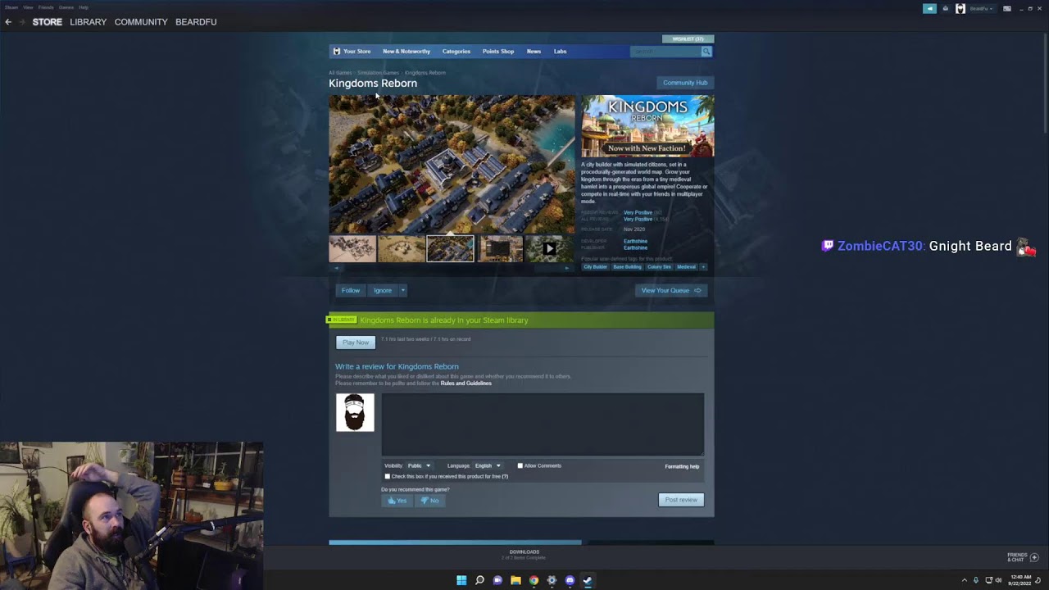Click the Follow button
The width and height of the screenshot is (1049, 590).
pos(351,290)
